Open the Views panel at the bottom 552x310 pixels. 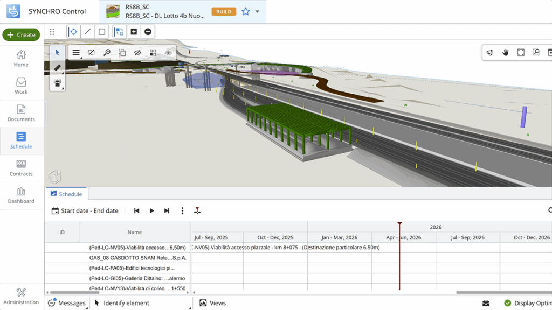coord(212,302)
